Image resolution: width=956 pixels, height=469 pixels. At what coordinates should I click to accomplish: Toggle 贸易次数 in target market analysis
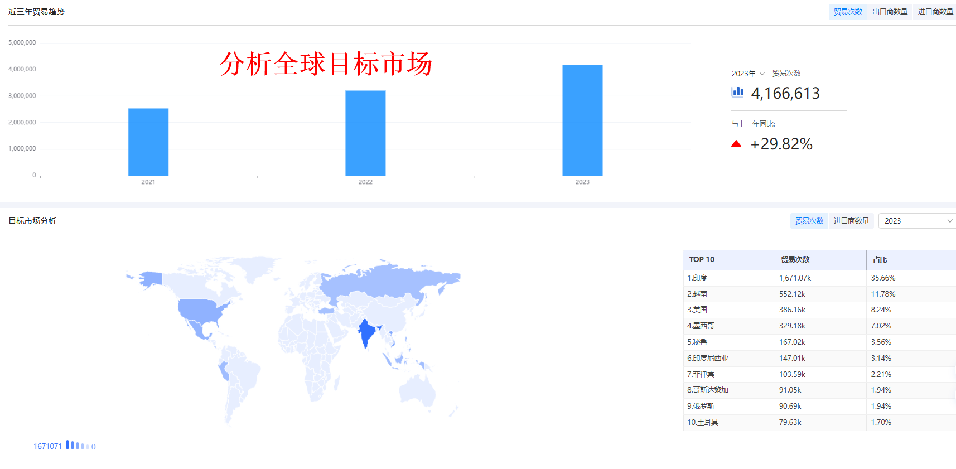(x=809, y=221)
